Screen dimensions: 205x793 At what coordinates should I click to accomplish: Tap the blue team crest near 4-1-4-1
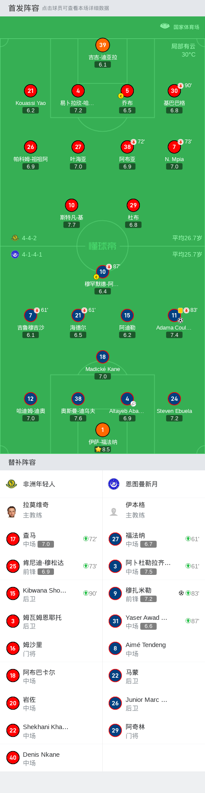point(15,254)
